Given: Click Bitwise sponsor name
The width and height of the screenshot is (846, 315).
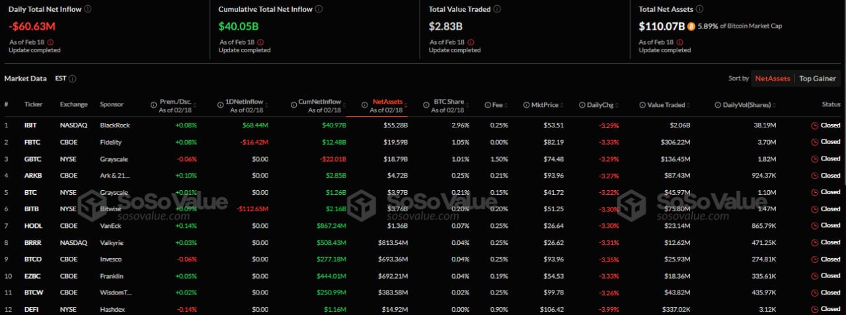Looking at the screenshot, I should (x=111, y=209).
